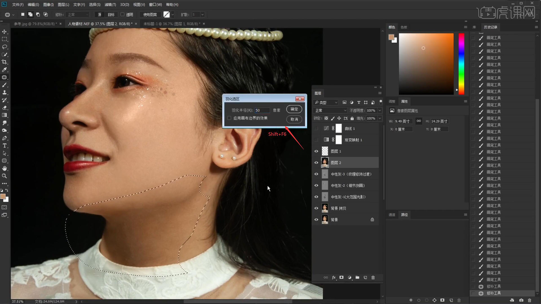
Task: Toggle visibility of 背景 拷贝 layer
Action: coord(316,208)
